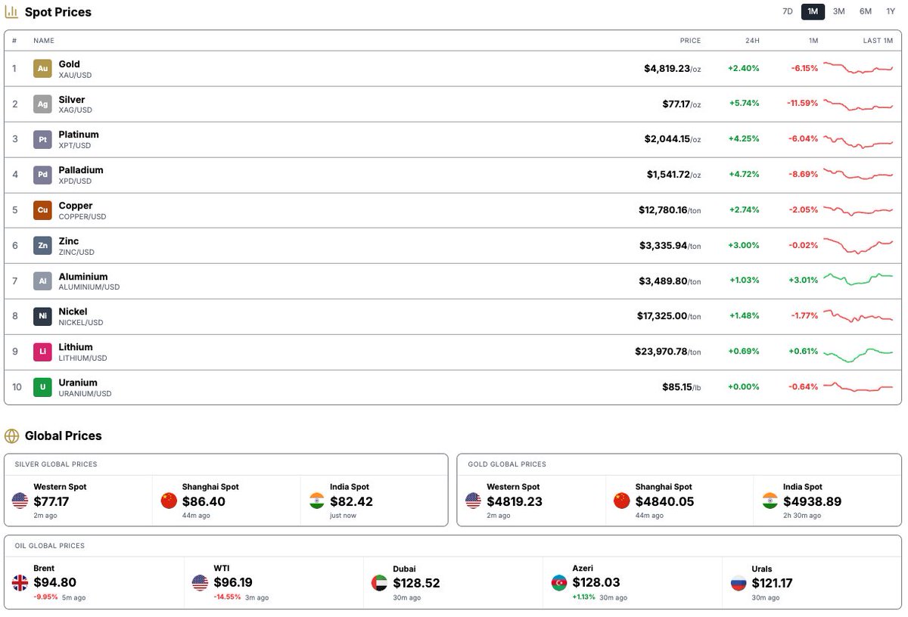Click Urals oil price $121.17
Image resolution: width=908 pixels, height=617 pixels.
tap(773, 584)
